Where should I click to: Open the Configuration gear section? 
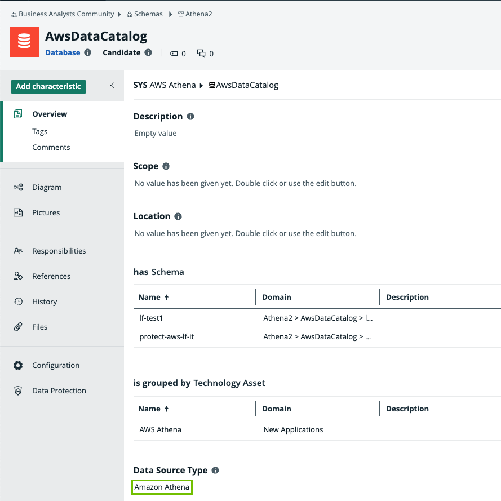click(x=55, y=365)
